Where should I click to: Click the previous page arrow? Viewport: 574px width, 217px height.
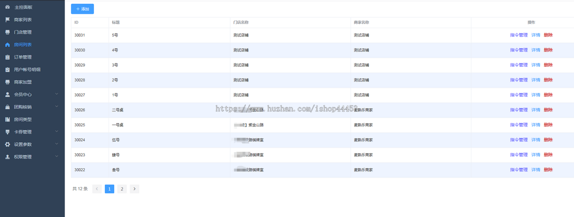click(x=97, y=189)
